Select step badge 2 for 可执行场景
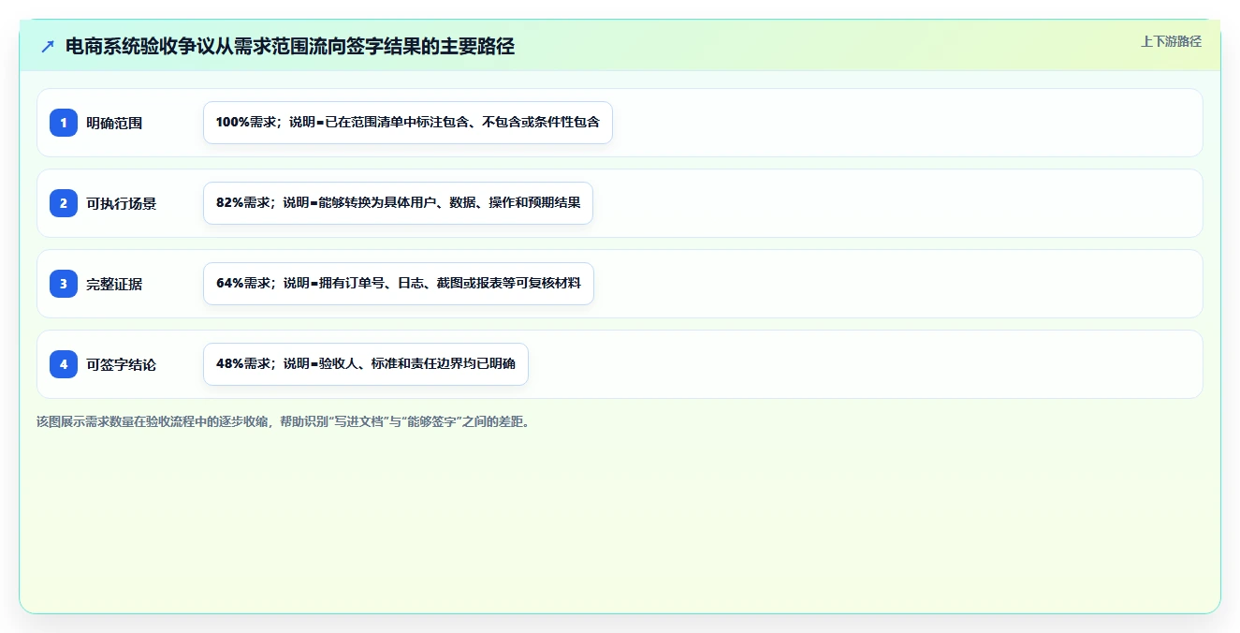Image resolution: width=1240 pixels, height=633 pixels. point(64,203)
